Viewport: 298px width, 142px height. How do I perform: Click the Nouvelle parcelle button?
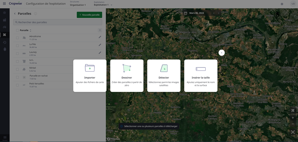tap(89, 15)
